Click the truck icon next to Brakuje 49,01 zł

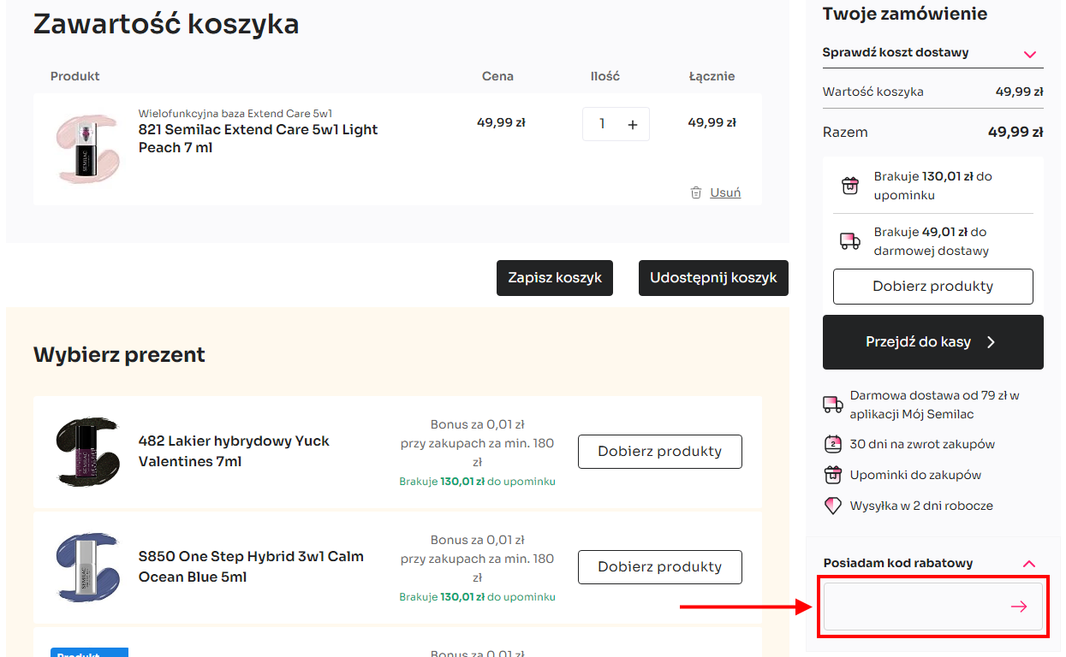coord(850,241)
